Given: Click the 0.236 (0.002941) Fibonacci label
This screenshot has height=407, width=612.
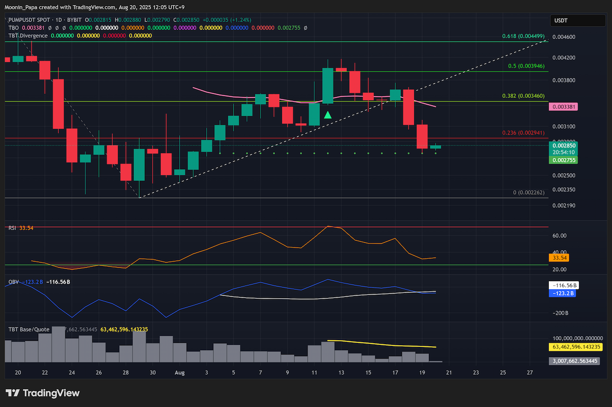Looking at the screenshot, I should click(524, 133).
